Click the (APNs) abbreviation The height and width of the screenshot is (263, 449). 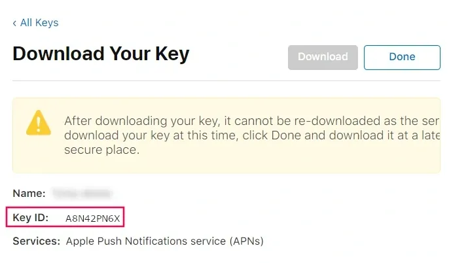coord(246,241)
